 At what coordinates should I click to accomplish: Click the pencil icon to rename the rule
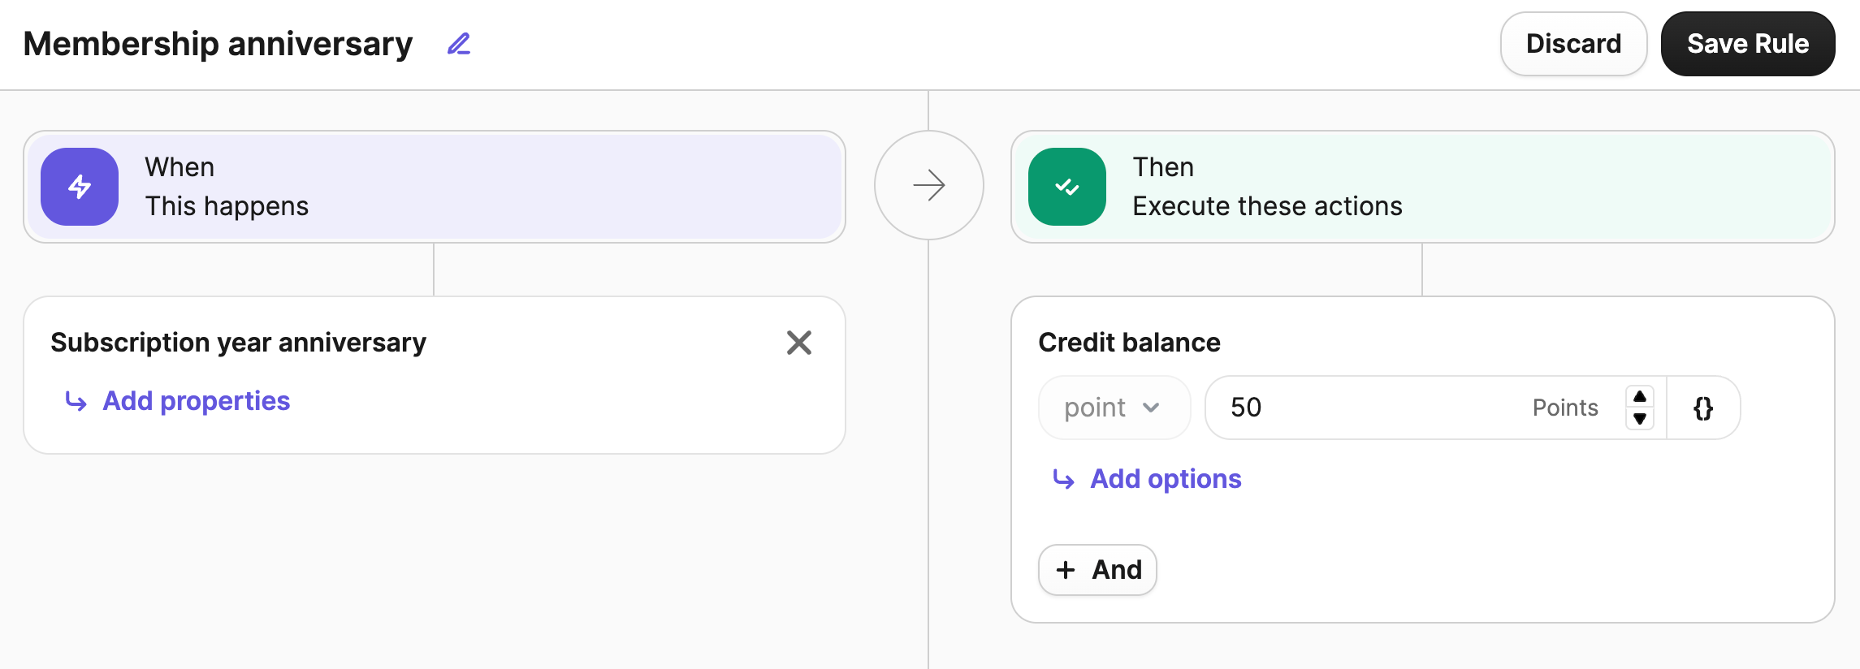458,44
